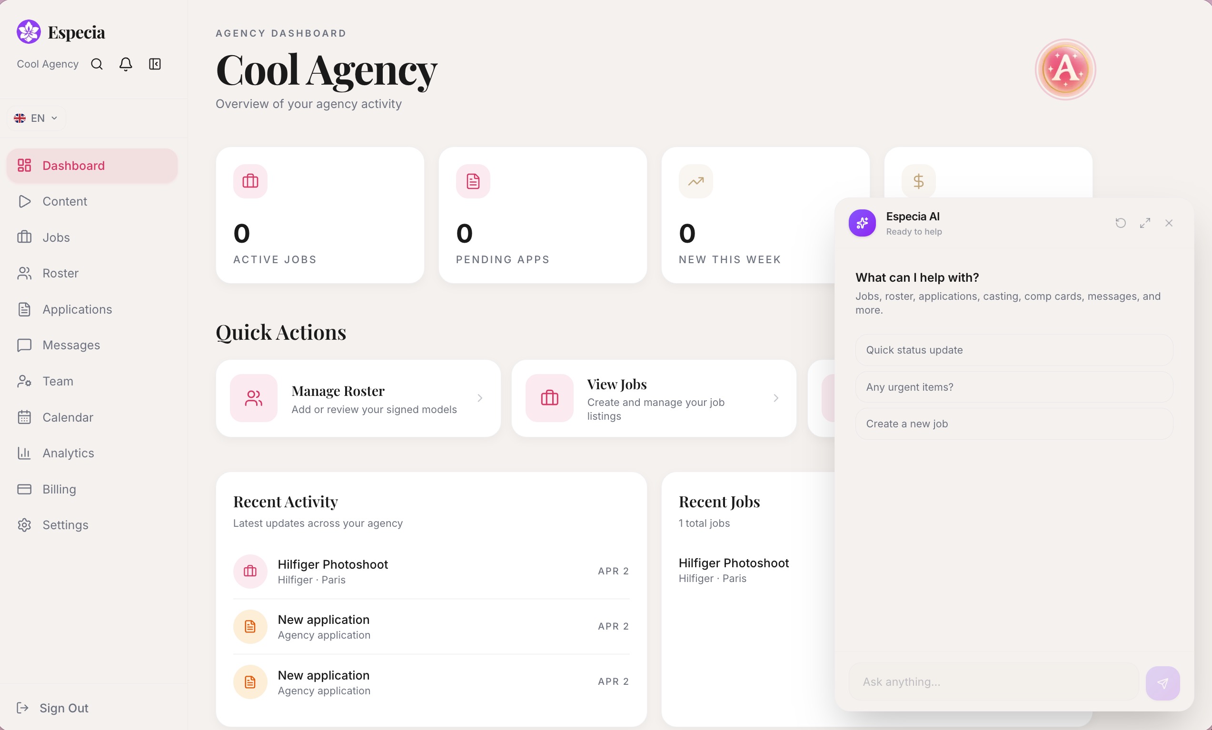Open search via magnifier icon
The image size is (1212, 730).
tap(97, 64)
